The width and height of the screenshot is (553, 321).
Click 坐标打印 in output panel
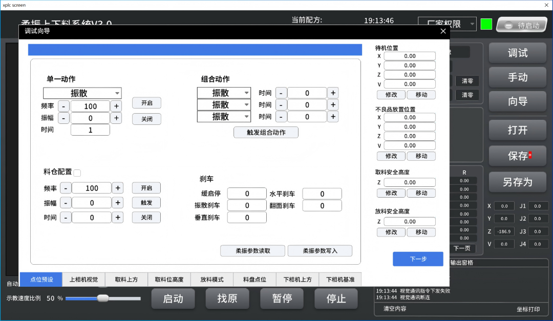coord(528,309)
